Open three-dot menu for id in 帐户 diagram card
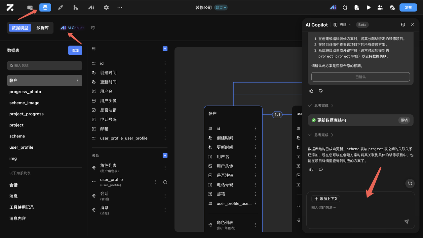The image size is (423, 238). point(255,129)
